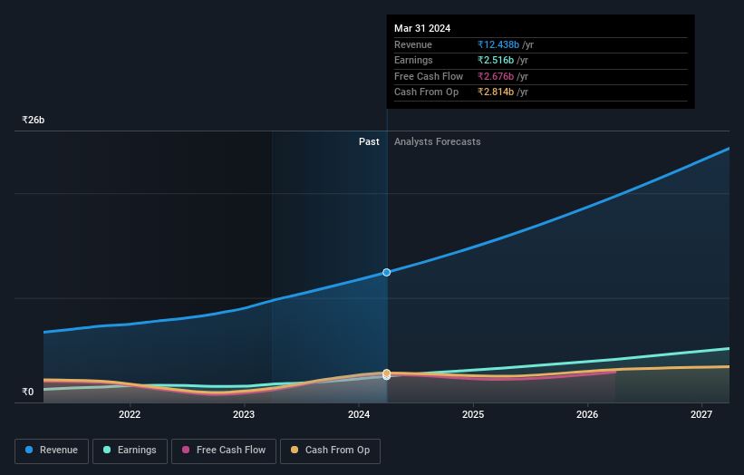Click the 2022 x-axis label
This screenshot has width=744, height=475.
coord(130,415)
